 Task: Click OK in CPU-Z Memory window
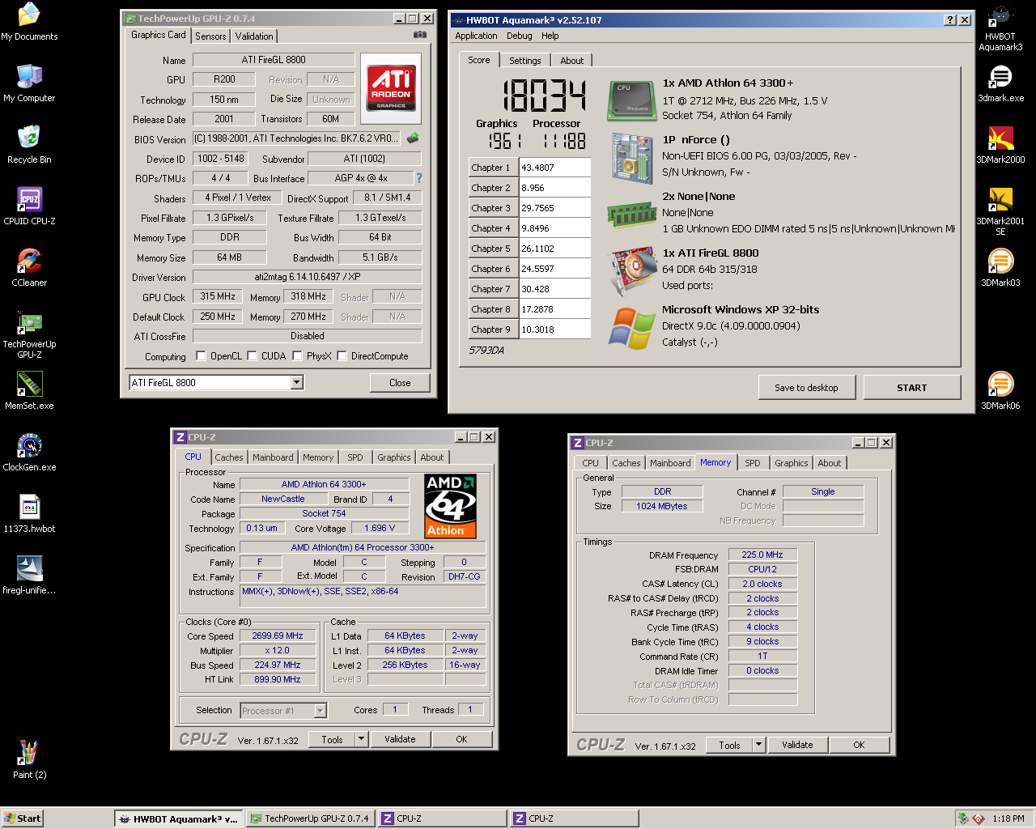tap(859, 745)
